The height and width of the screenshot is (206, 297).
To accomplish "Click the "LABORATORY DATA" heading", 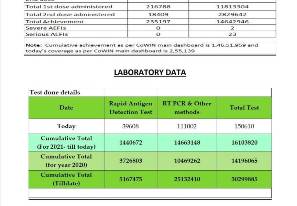I will pyautogui.click(x=150, y=72).
